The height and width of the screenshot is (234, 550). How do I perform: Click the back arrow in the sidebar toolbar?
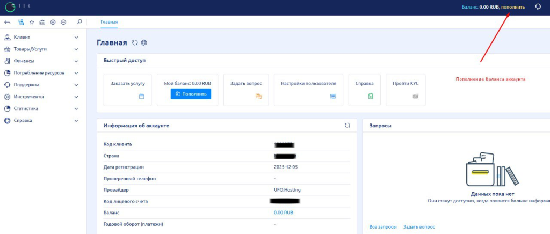(x=8, y=23)
